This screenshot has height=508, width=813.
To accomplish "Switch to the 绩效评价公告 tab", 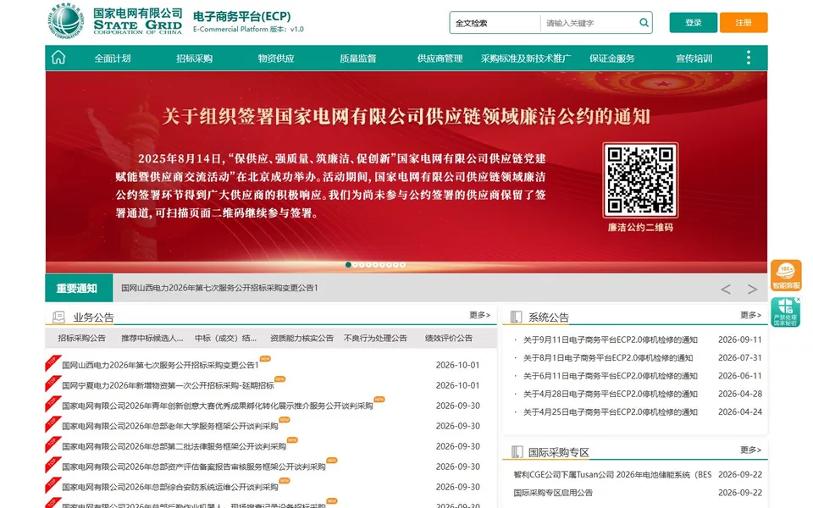I will tap(449, 338).
